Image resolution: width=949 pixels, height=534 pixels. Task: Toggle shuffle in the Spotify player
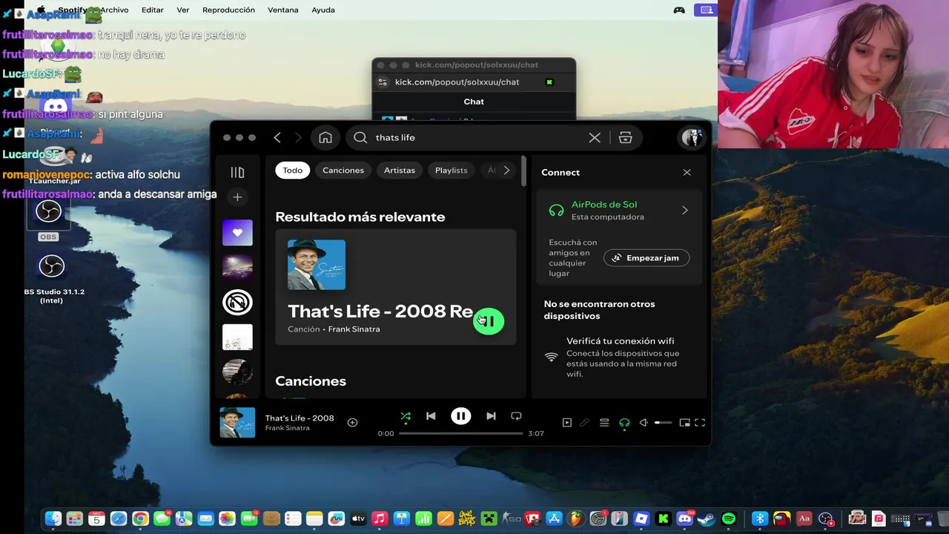pos(406,416)
